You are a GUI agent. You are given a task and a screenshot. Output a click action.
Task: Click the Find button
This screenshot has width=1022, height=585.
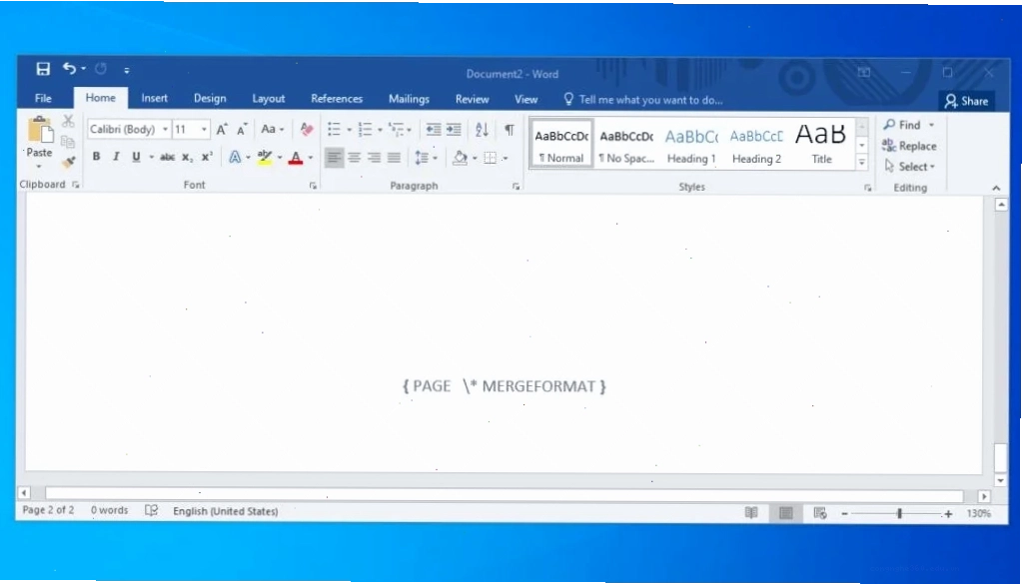[x=903, y=125]
